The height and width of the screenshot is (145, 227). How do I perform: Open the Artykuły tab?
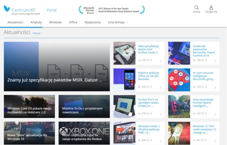pyautogui.click(x=36, y=22)
